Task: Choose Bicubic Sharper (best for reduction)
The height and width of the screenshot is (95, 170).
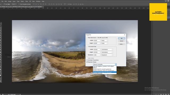Action: pos(105,72)
